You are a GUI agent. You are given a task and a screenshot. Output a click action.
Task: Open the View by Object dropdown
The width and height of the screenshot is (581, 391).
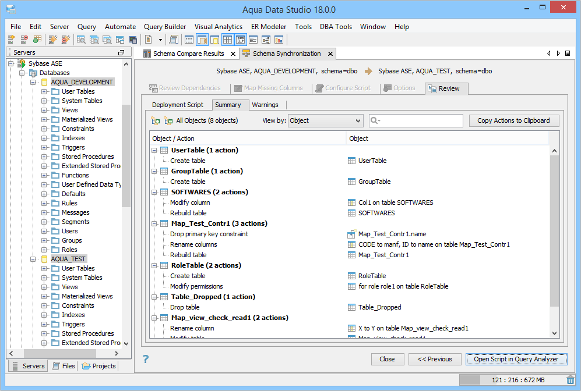pos(325,120)
